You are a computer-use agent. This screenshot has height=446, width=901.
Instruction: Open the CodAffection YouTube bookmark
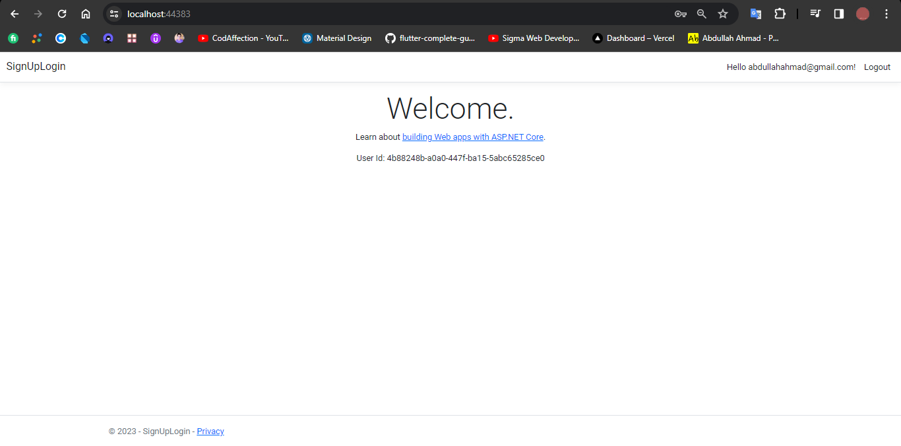pos(243,38)
